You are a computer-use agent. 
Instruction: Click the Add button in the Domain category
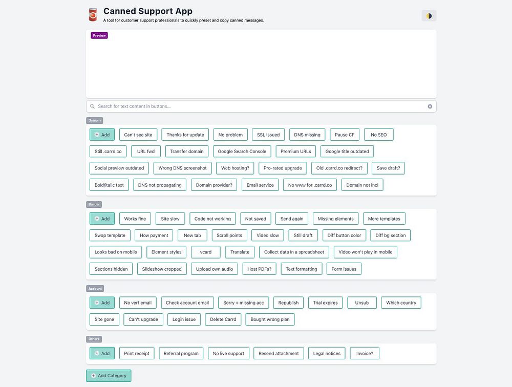click(102, 135)
